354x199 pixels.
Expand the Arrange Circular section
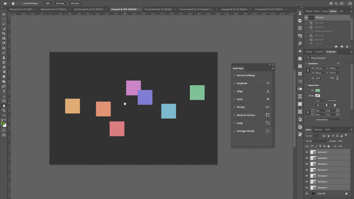tap(246, 131)
